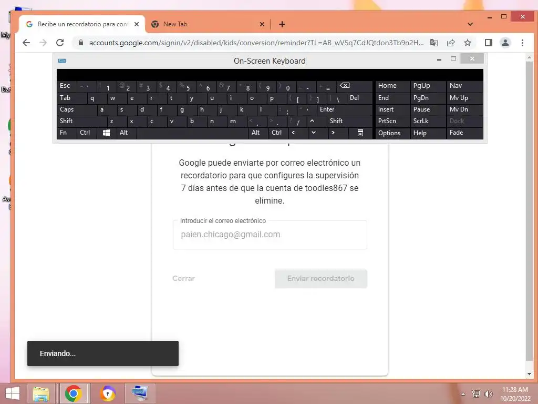The width and height of the screenshot is (538, 404).
Task: Open Chrome's three-dot menu
Action: [x=522, y=43]
